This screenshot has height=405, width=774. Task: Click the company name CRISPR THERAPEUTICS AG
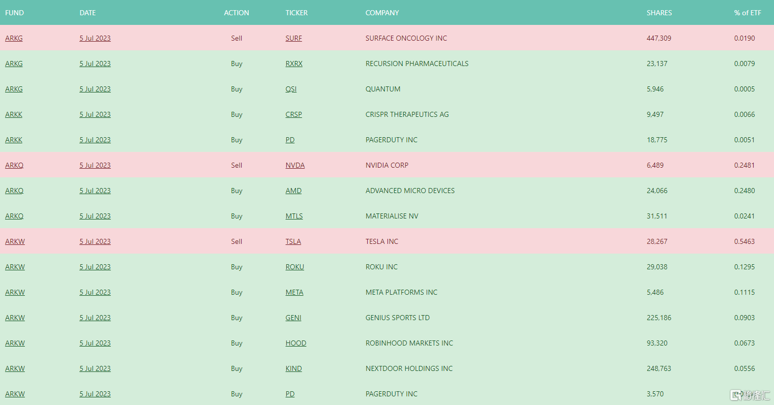[x=407, y=114]
